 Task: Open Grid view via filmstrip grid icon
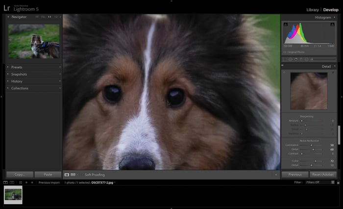pyautogui.click(x=21, y=183)
